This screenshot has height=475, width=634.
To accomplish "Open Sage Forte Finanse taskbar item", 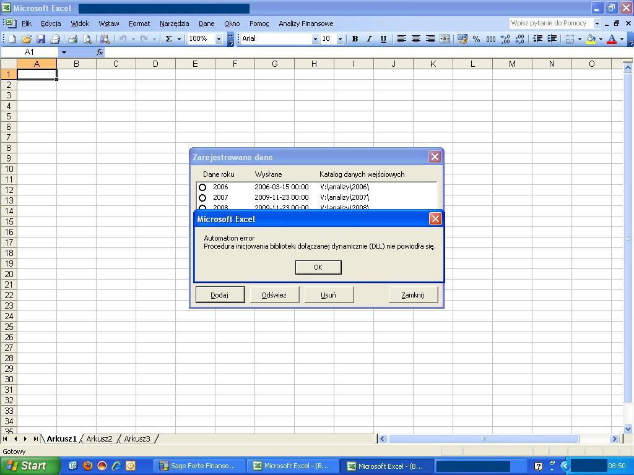I will 200,466.
